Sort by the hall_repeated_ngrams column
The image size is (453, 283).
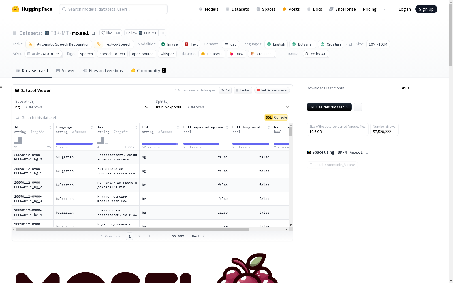(227, 127)
